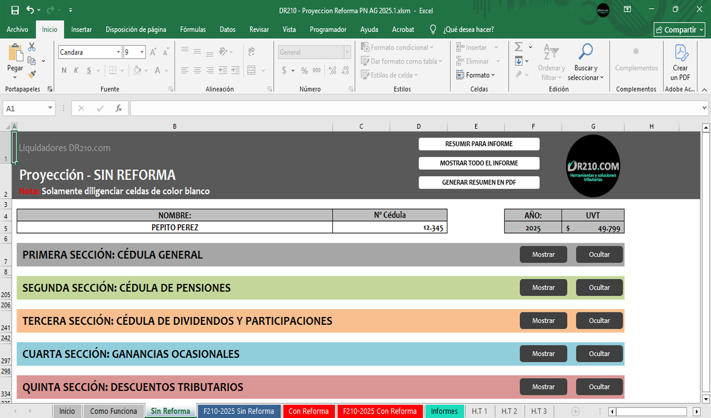Image resolution: width=711 pixels, height=418 pixels.
Task: Hide the Quinta Sección with Ocultar
Action: point(599,386)
